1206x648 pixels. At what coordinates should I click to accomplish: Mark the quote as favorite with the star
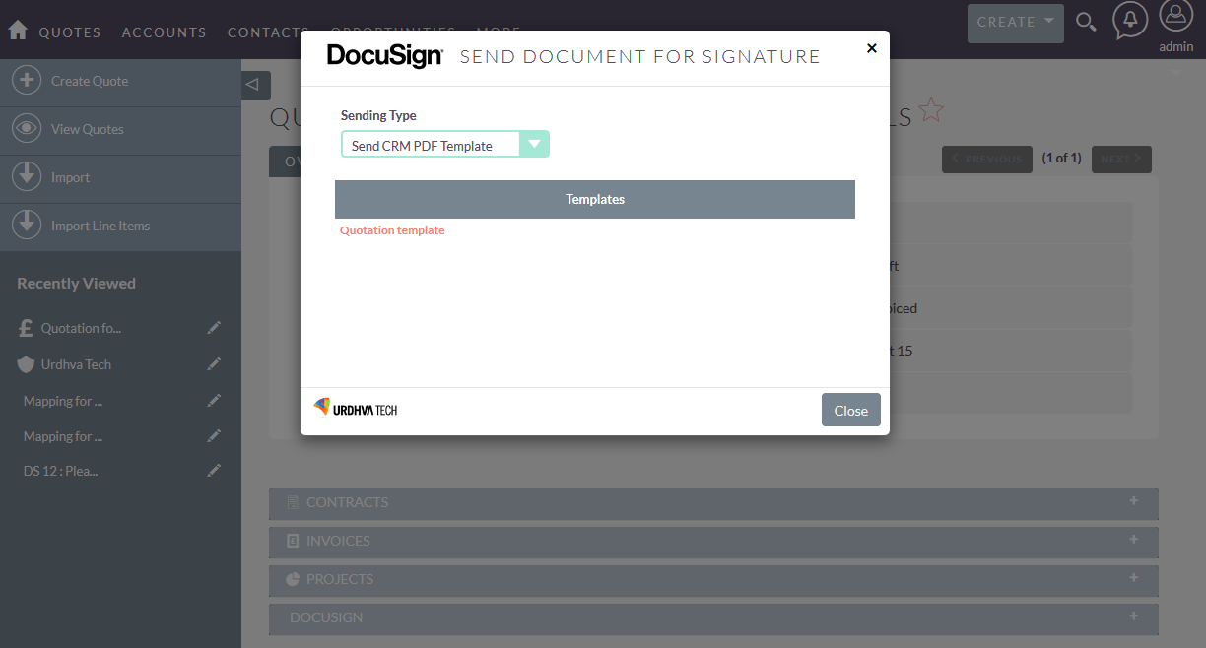coord(931,110)
